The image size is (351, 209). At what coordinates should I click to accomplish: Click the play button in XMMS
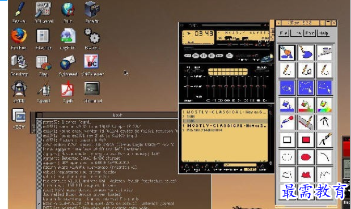pyautogui.click(x=196, y=56)
